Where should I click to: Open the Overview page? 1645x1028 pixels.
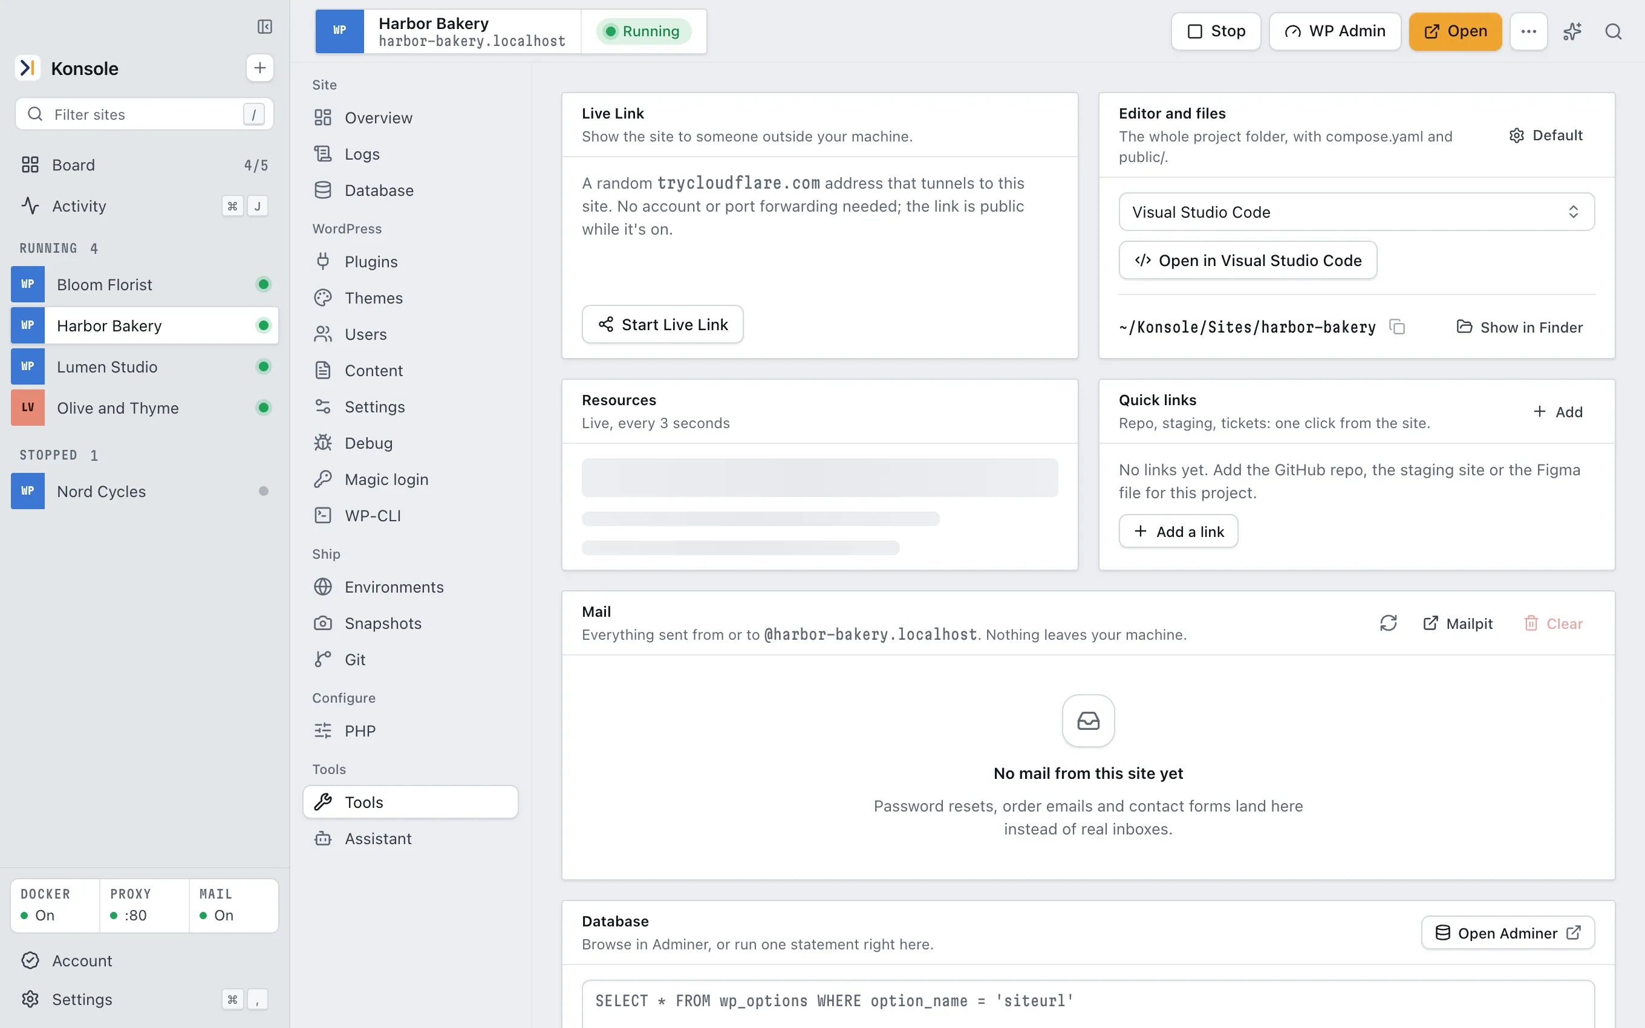[410, 118]
